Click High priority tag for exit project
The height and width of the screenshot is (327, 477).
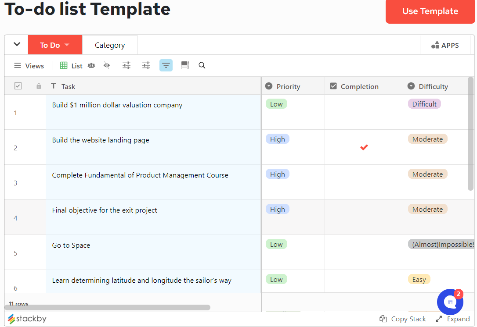click(x=278, y=209)
